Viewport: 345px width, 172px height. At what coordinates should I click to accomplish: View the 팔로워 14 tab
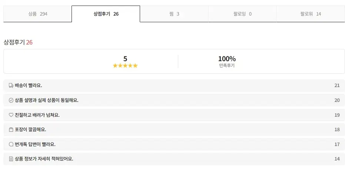311,14
